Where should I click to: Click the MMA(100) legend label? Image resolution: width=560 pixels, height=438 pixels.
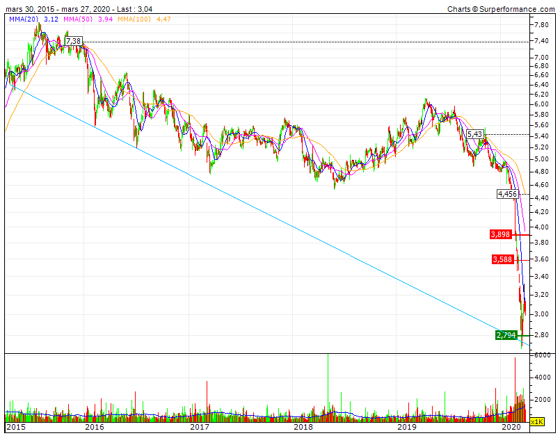pyautogui.click(x=134, y=19)
